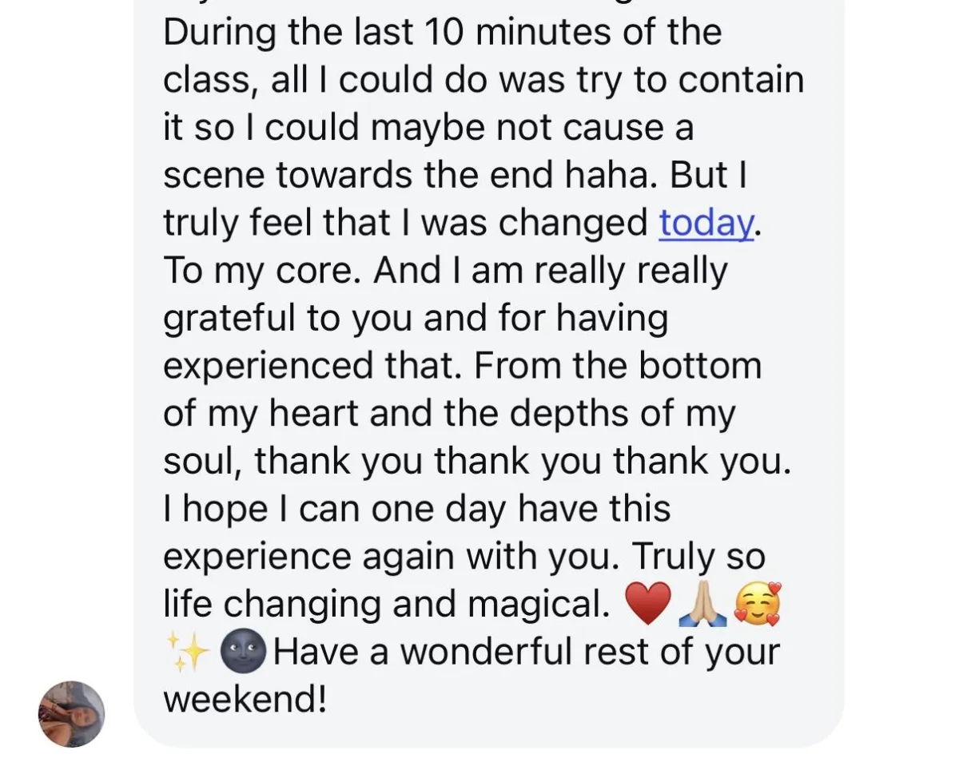Select the "thank you thank you thank you" line
959x762 pixels.
coord(523,462)
